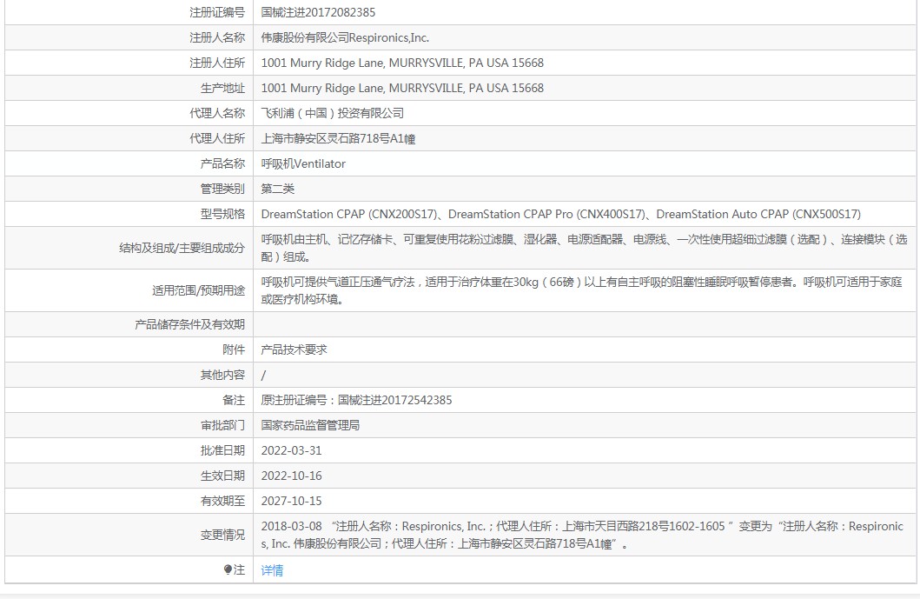Select effective date 2022-10-16
This screenshot has width=920, height=599.
click(x=292, y=476)
